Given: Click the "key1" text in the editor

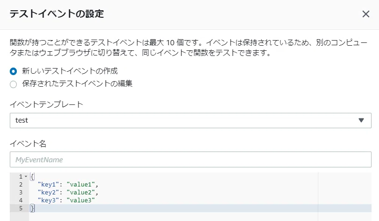Looking at the screenshot, I should (x=49, y=184).
